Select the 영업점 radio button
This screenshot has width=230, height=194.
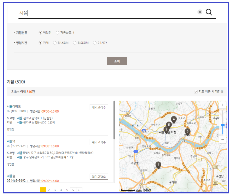[40, 33]
